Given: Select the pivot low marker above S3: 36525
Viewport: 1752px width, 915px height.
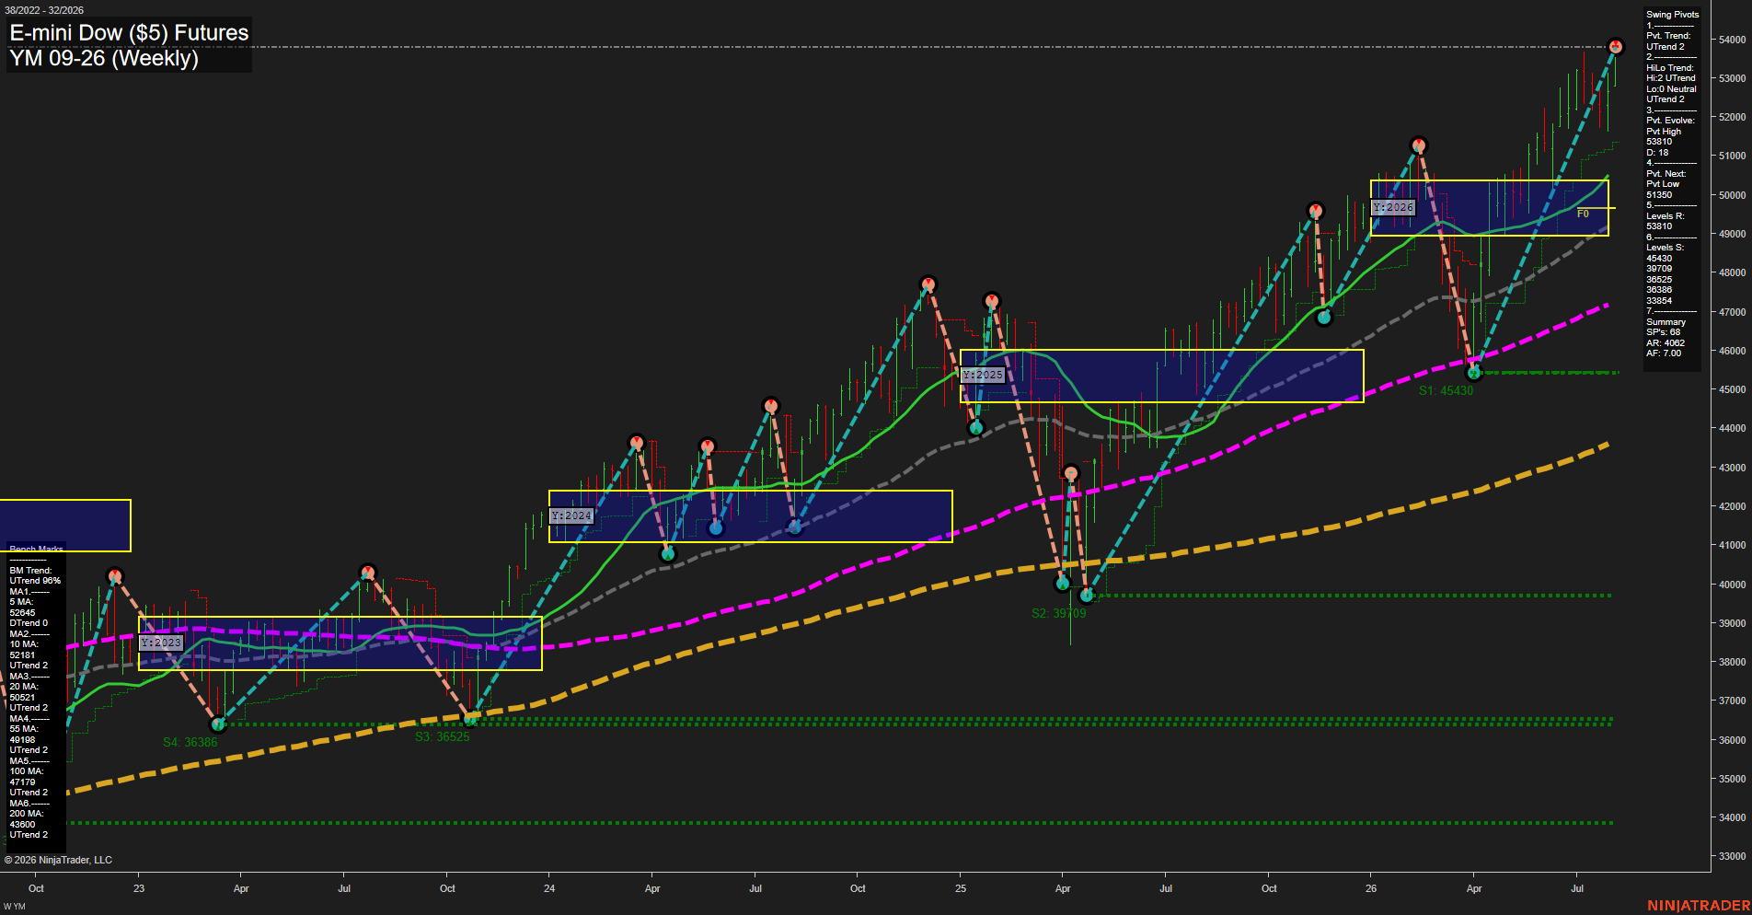Looking at the screenshot, I should tap(470, 719).
